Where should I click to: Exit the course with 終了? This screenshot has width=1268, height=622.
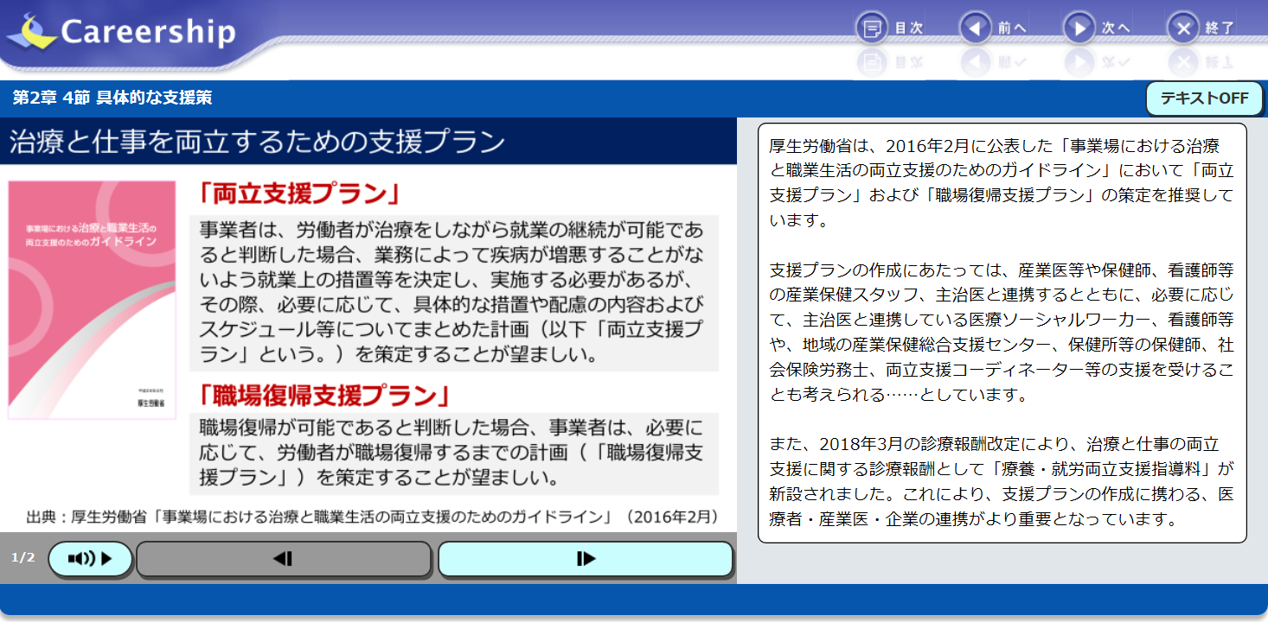[1201, 29]
